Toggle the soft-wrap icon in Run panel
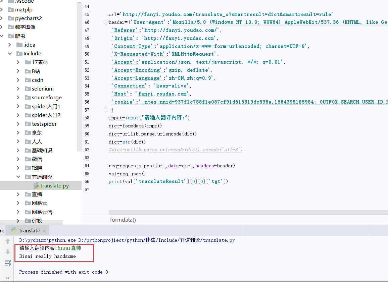This screenshot has width=388, height=282. (8, 263)
